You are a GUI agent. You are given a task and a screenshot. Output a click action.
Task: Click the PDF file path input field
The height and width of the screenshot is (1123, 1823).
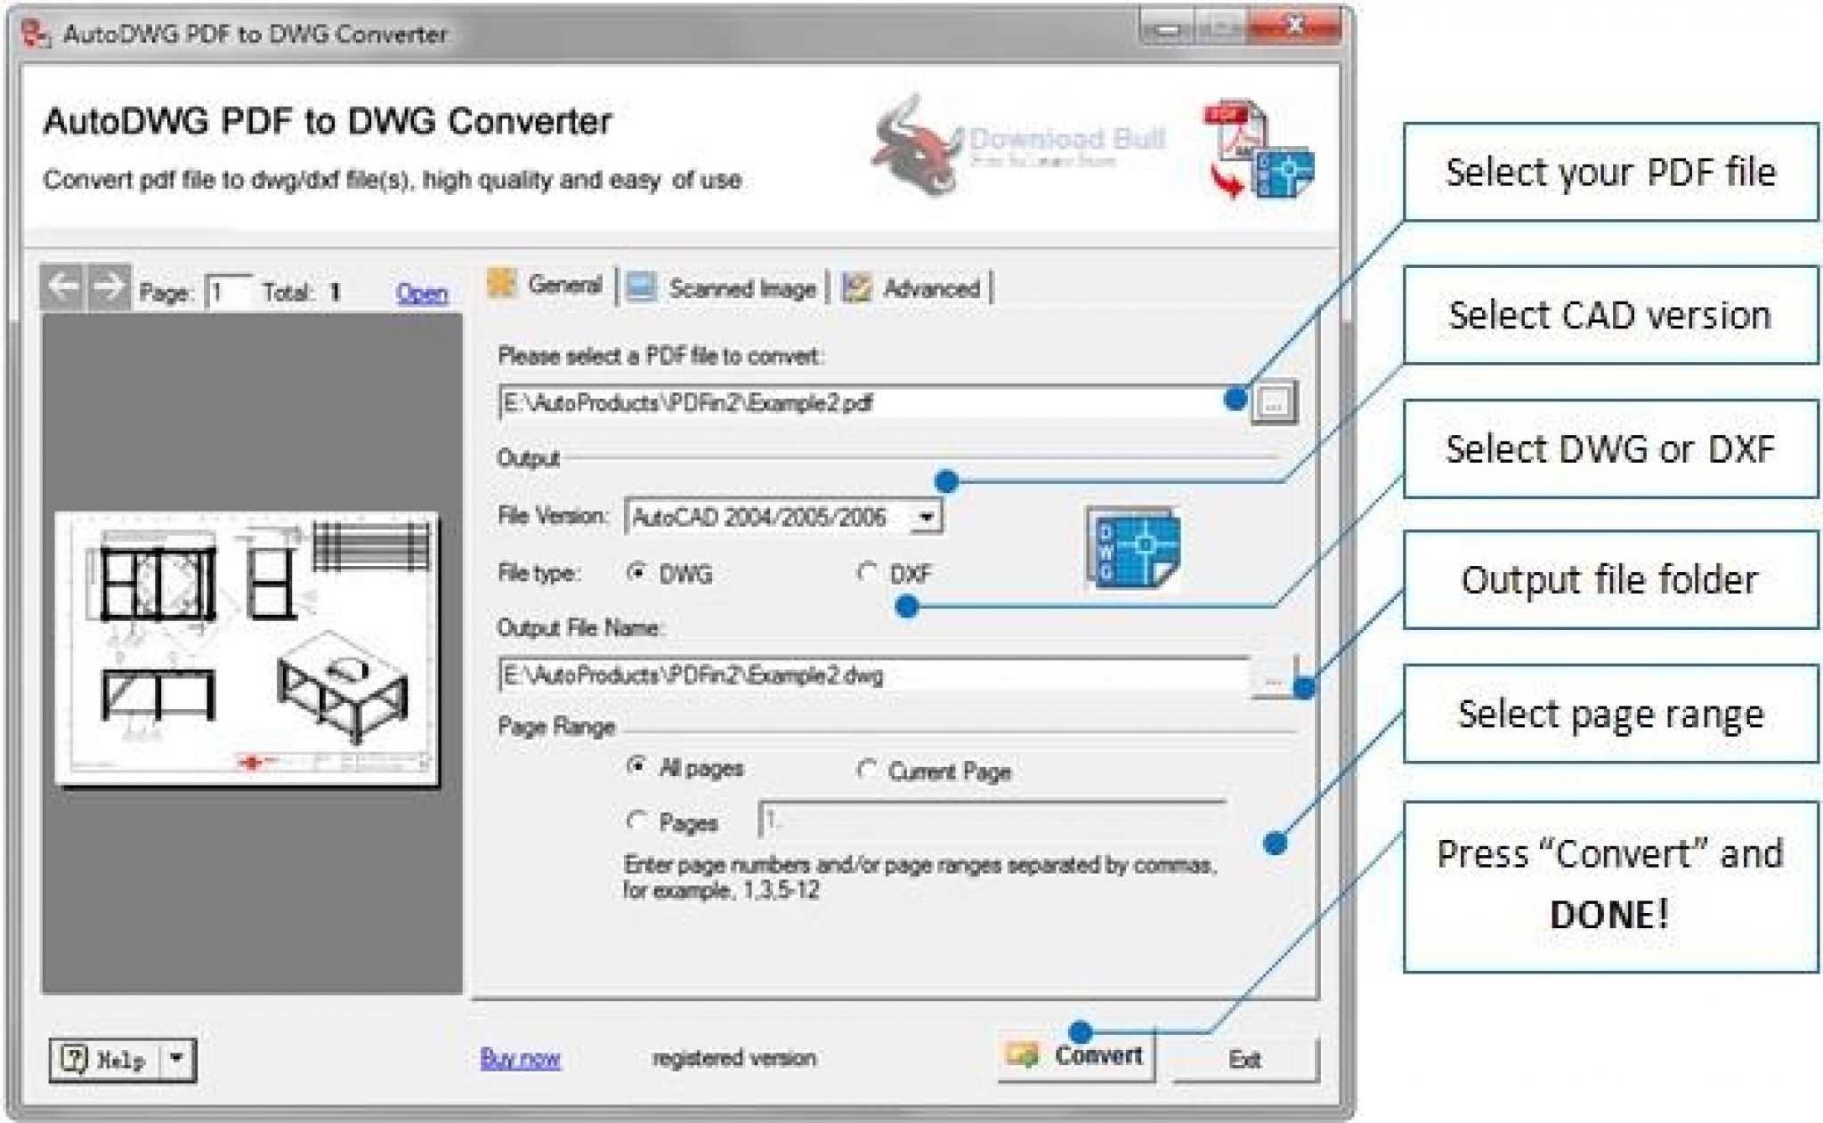tap(873, 403)
